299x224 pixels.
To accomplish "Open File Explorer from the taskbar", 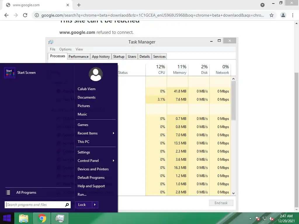I will click(x=24, y=218).
